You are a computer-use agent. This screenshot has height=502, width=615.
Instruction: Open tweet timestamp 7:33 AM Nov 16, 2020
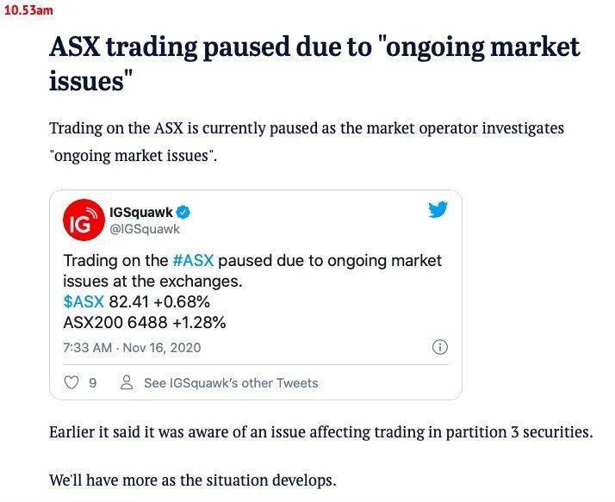[x=132, y=348]
